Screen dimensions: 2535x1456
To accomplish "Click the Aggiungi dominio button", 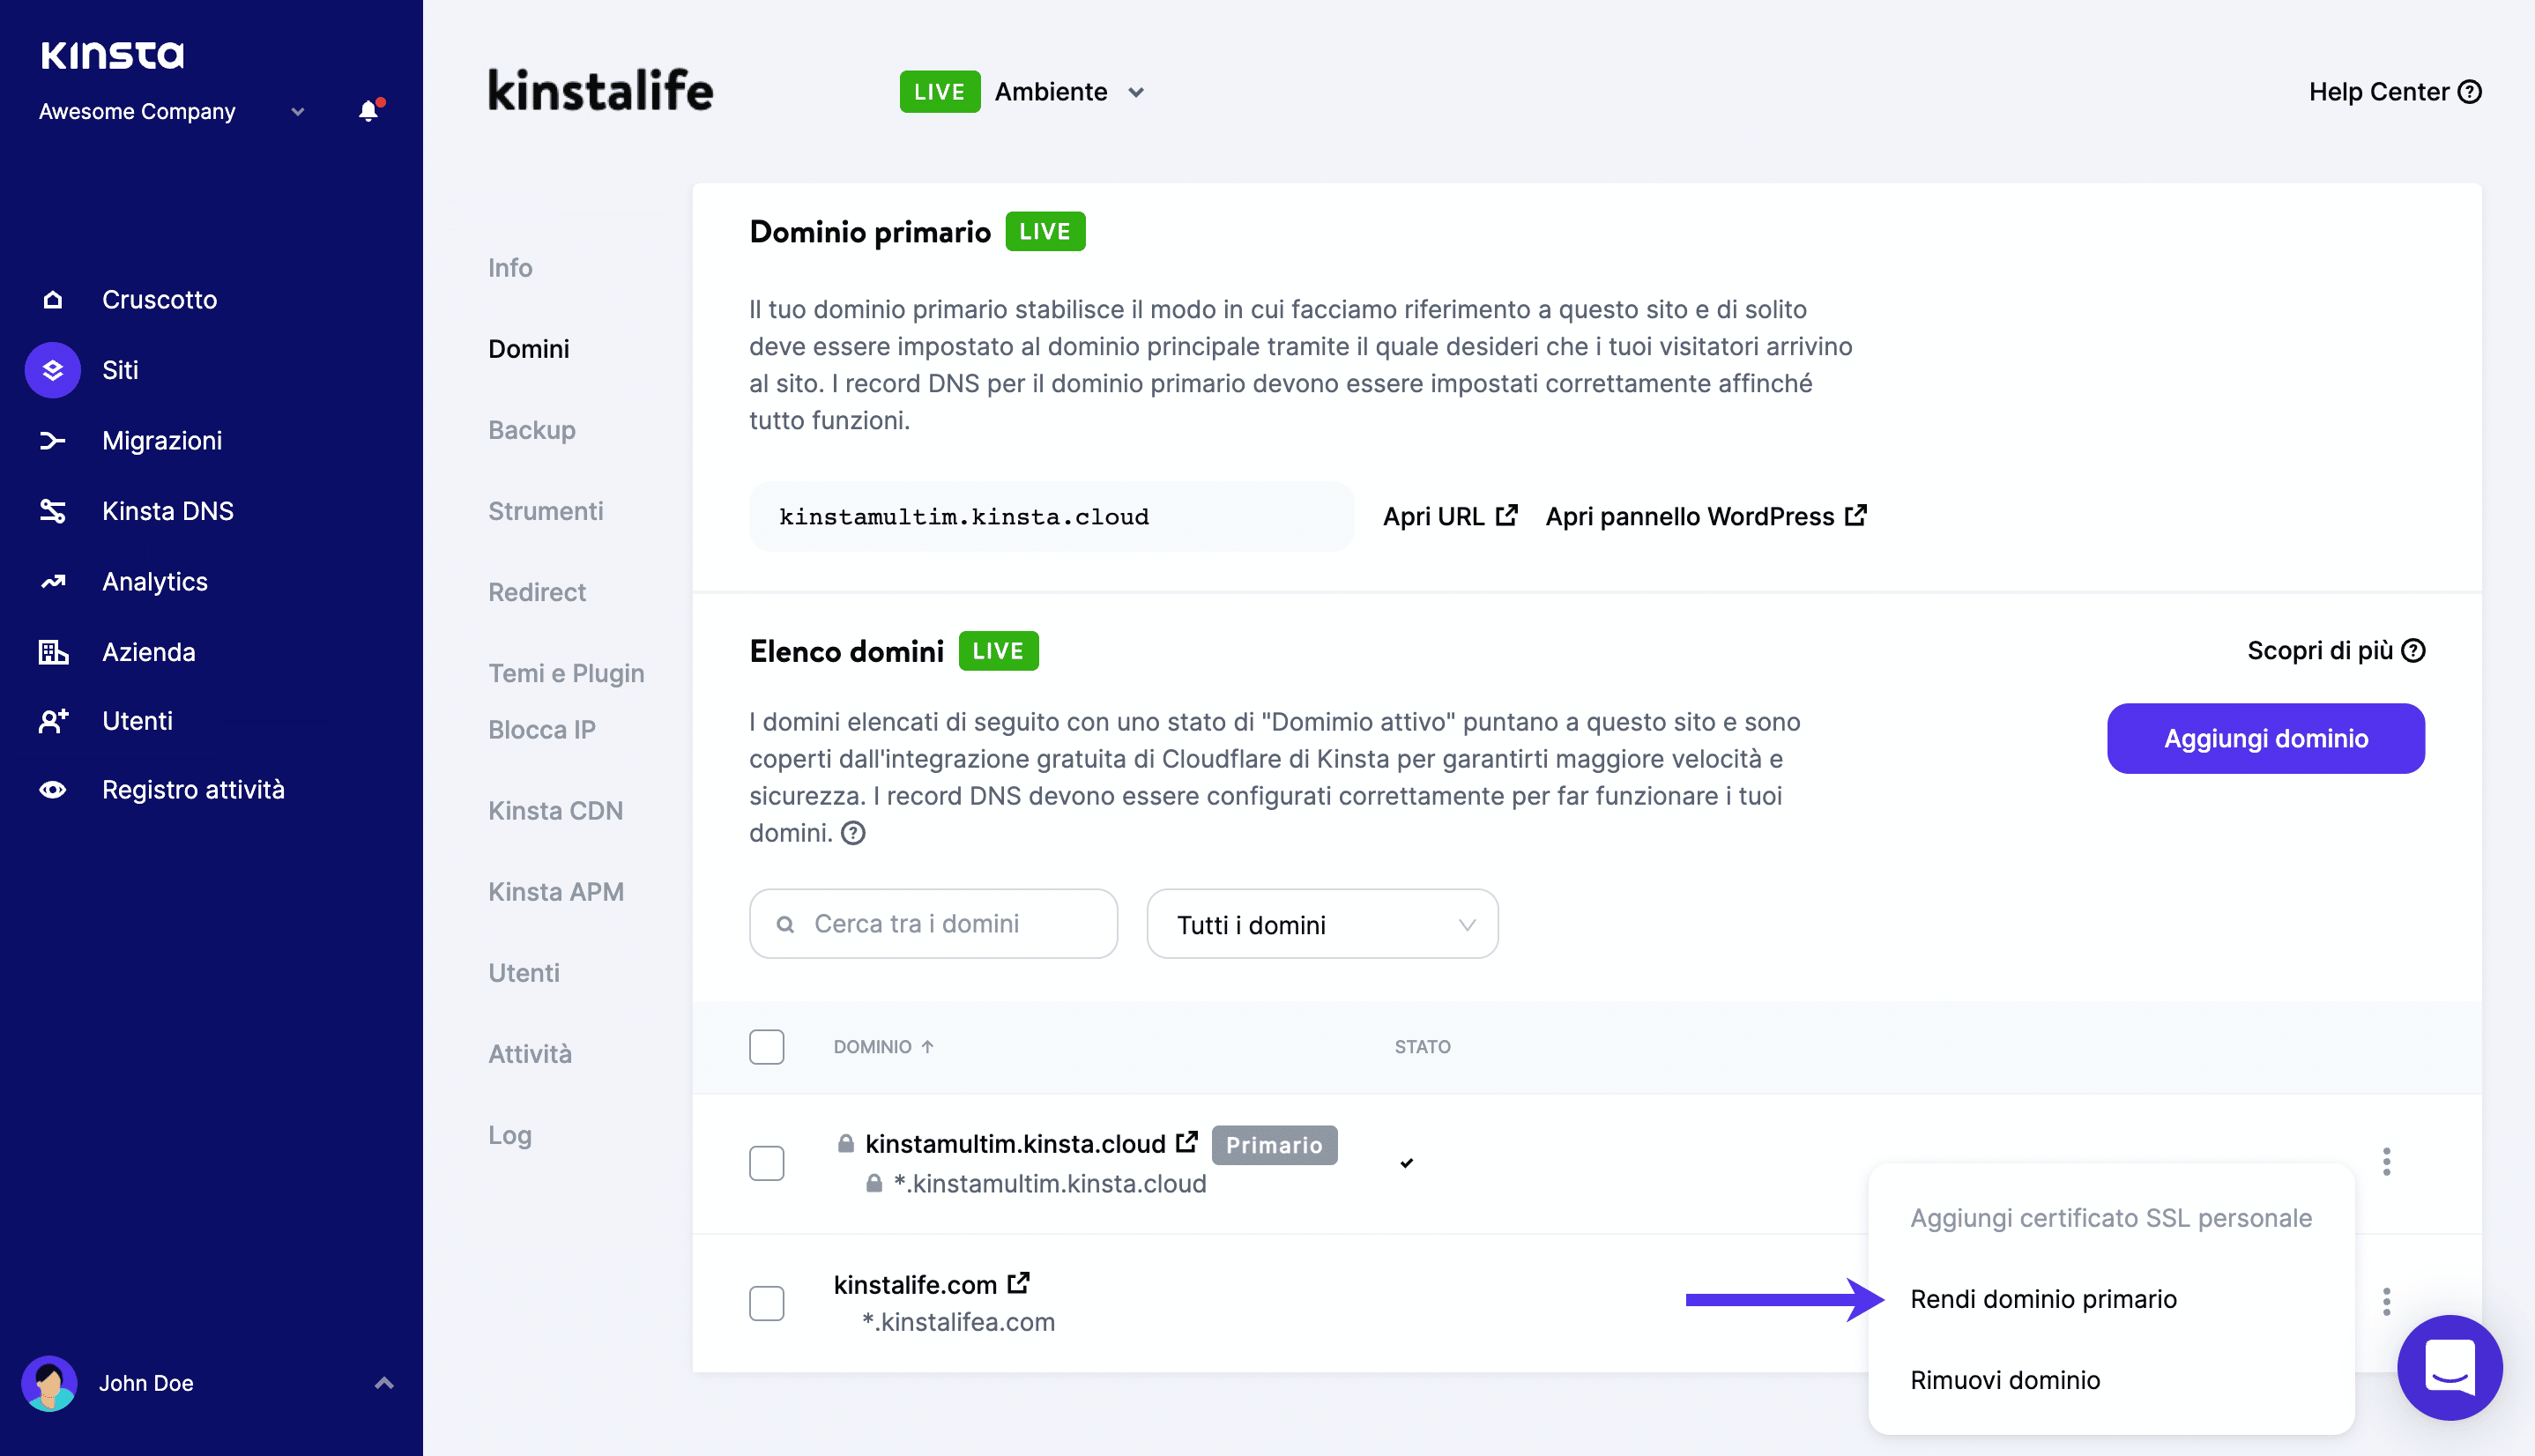I will [x=2265, y=739].
